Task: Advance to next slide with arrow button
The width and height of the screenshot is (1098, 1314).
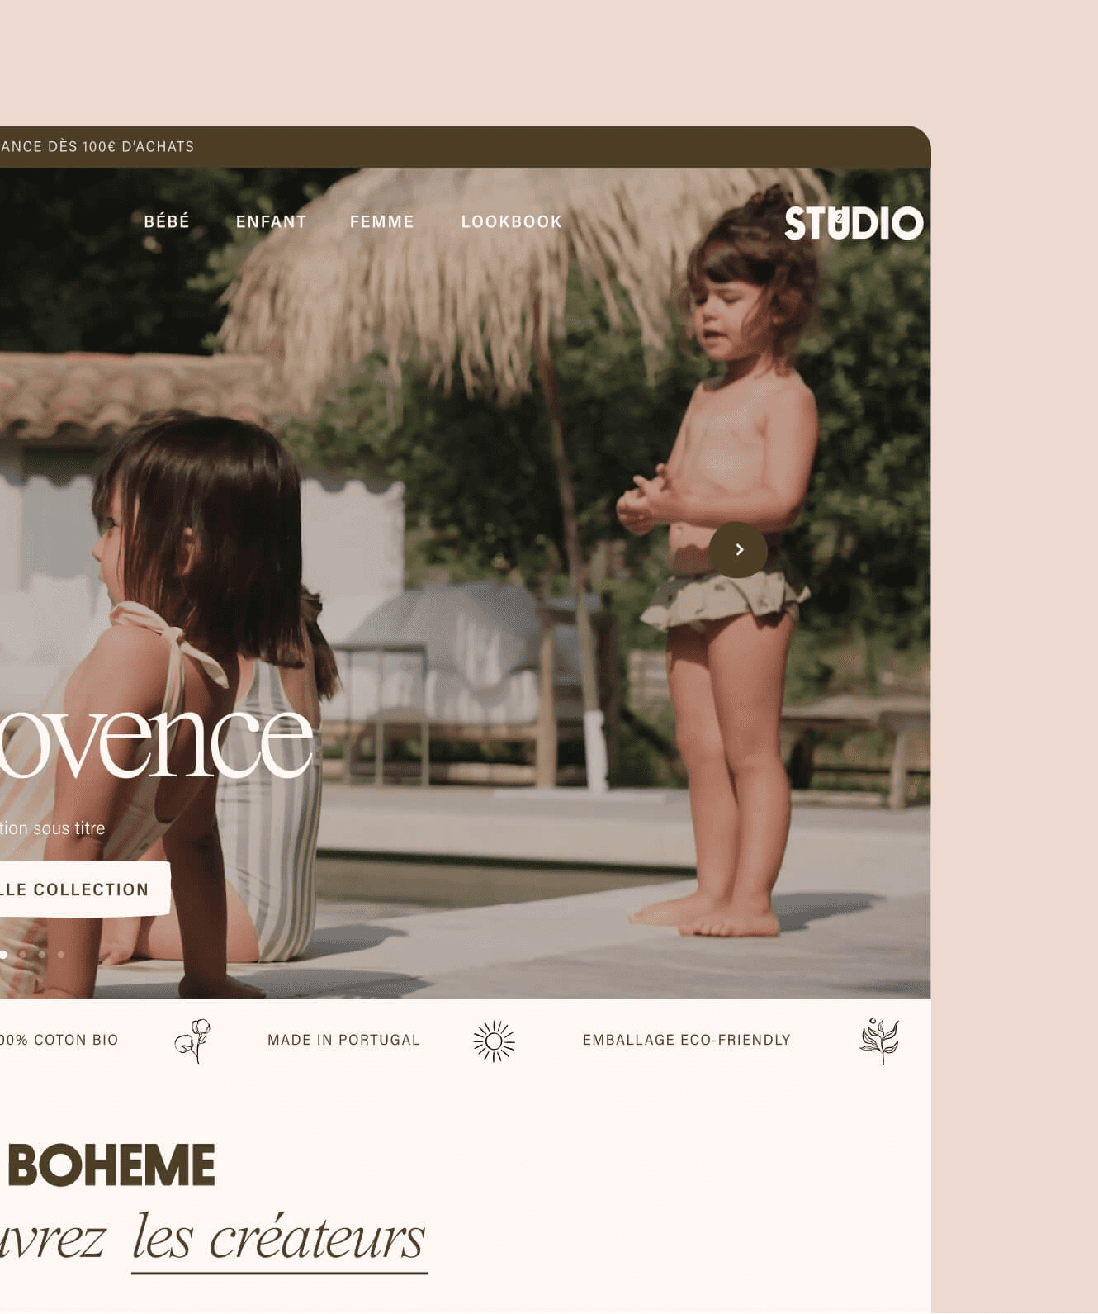Action: click(739, 550)
